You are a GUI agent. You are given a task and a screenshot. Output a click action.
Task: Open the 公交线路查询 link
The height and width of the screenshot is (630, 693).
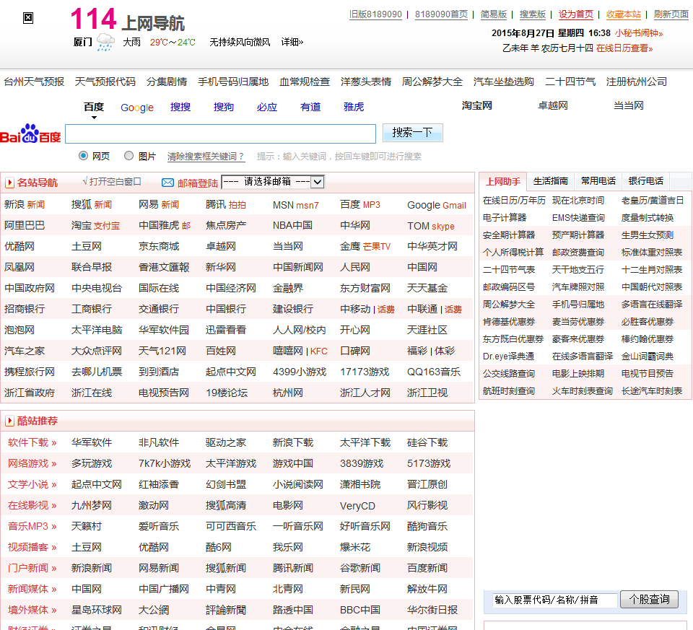pos(509,374)
